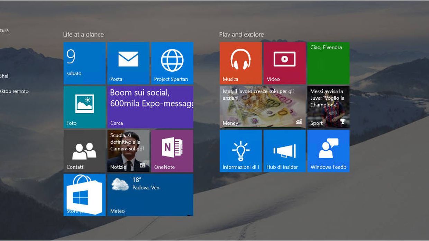Open the Video tile

point(284,63)
